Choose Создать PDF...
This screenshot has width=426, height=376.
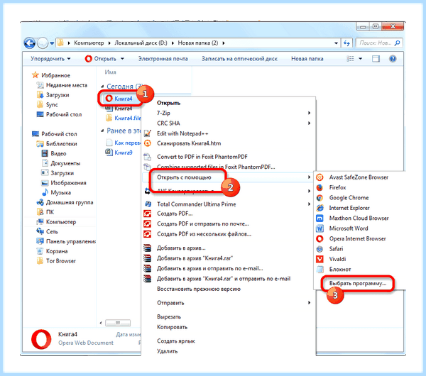point(175,214)
